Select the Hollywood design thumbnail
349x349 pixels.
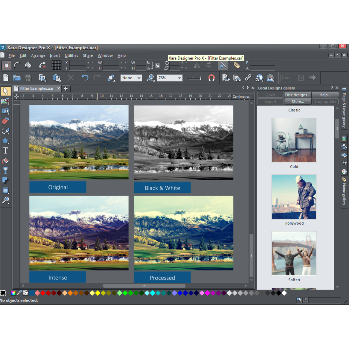point(294,197)
